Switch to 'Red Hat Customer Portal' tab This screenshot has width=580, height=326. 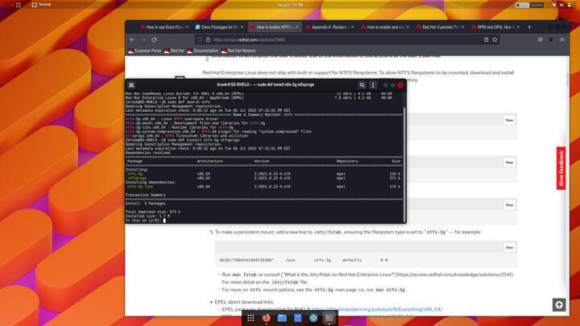click(x=440, y=27)
